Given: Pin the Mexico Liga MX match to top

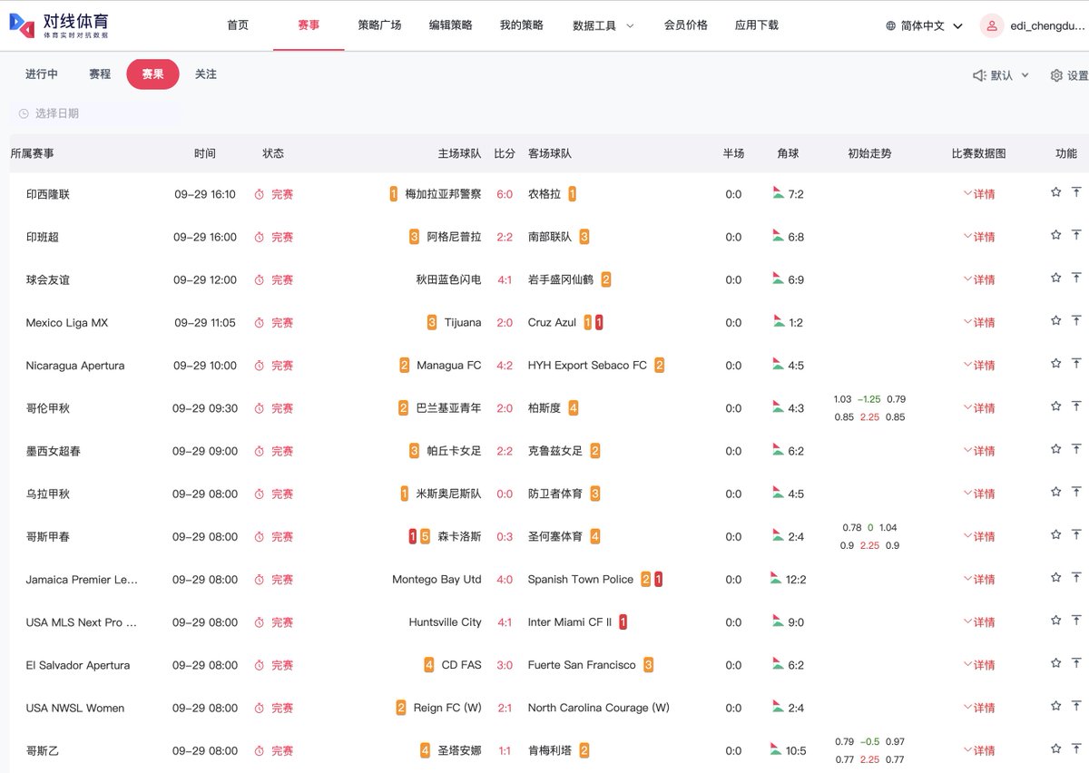Looking at the screenshot, I should tap(1076, 321).
